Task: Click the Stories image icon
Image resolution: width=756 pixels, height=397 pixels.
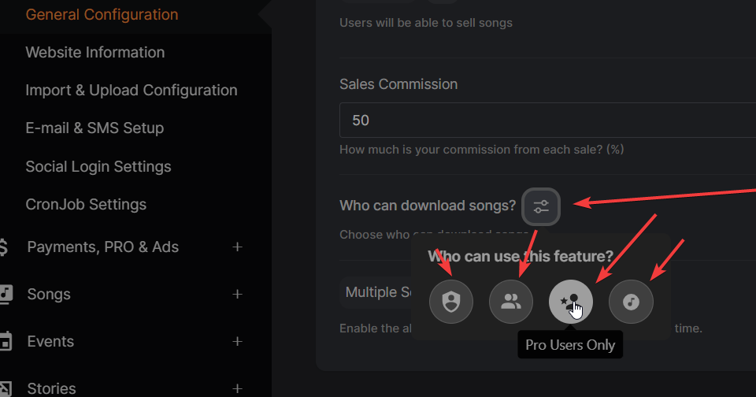Action: [x=6, y=389]
